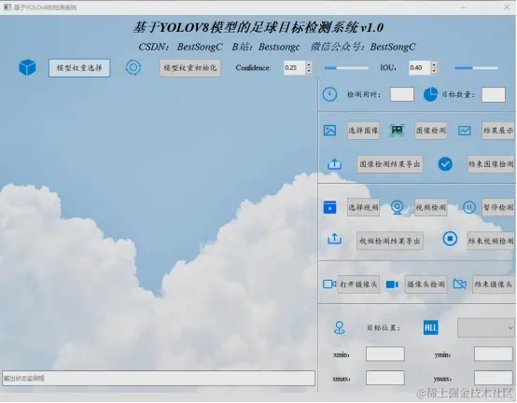This screenshot has height=403, width=517.
Task: Click the pause circle icon beside 暂停检测
Action: point(468,207)
